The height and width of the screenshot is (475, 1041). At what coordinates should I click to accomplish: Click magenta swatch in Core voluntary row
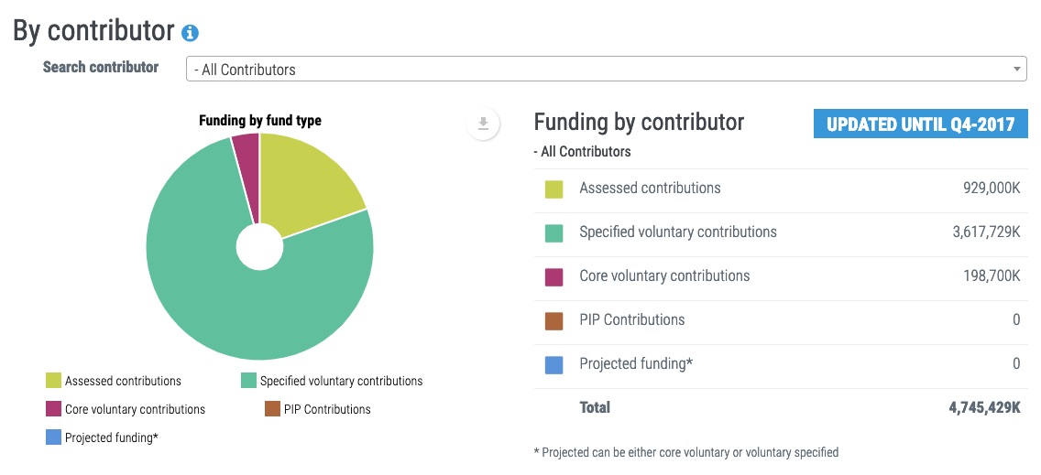tap(553, 277)
